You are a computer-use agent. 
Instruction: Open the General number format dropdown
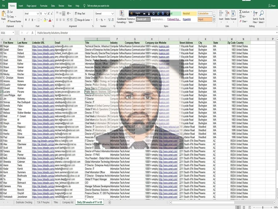tap(112, 13)
